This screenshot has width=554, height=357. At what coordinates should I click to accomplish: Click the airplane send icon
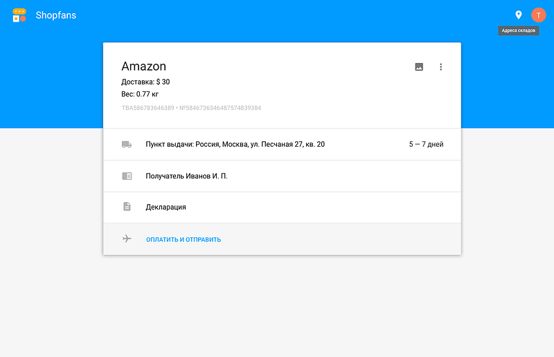(127, 239)
